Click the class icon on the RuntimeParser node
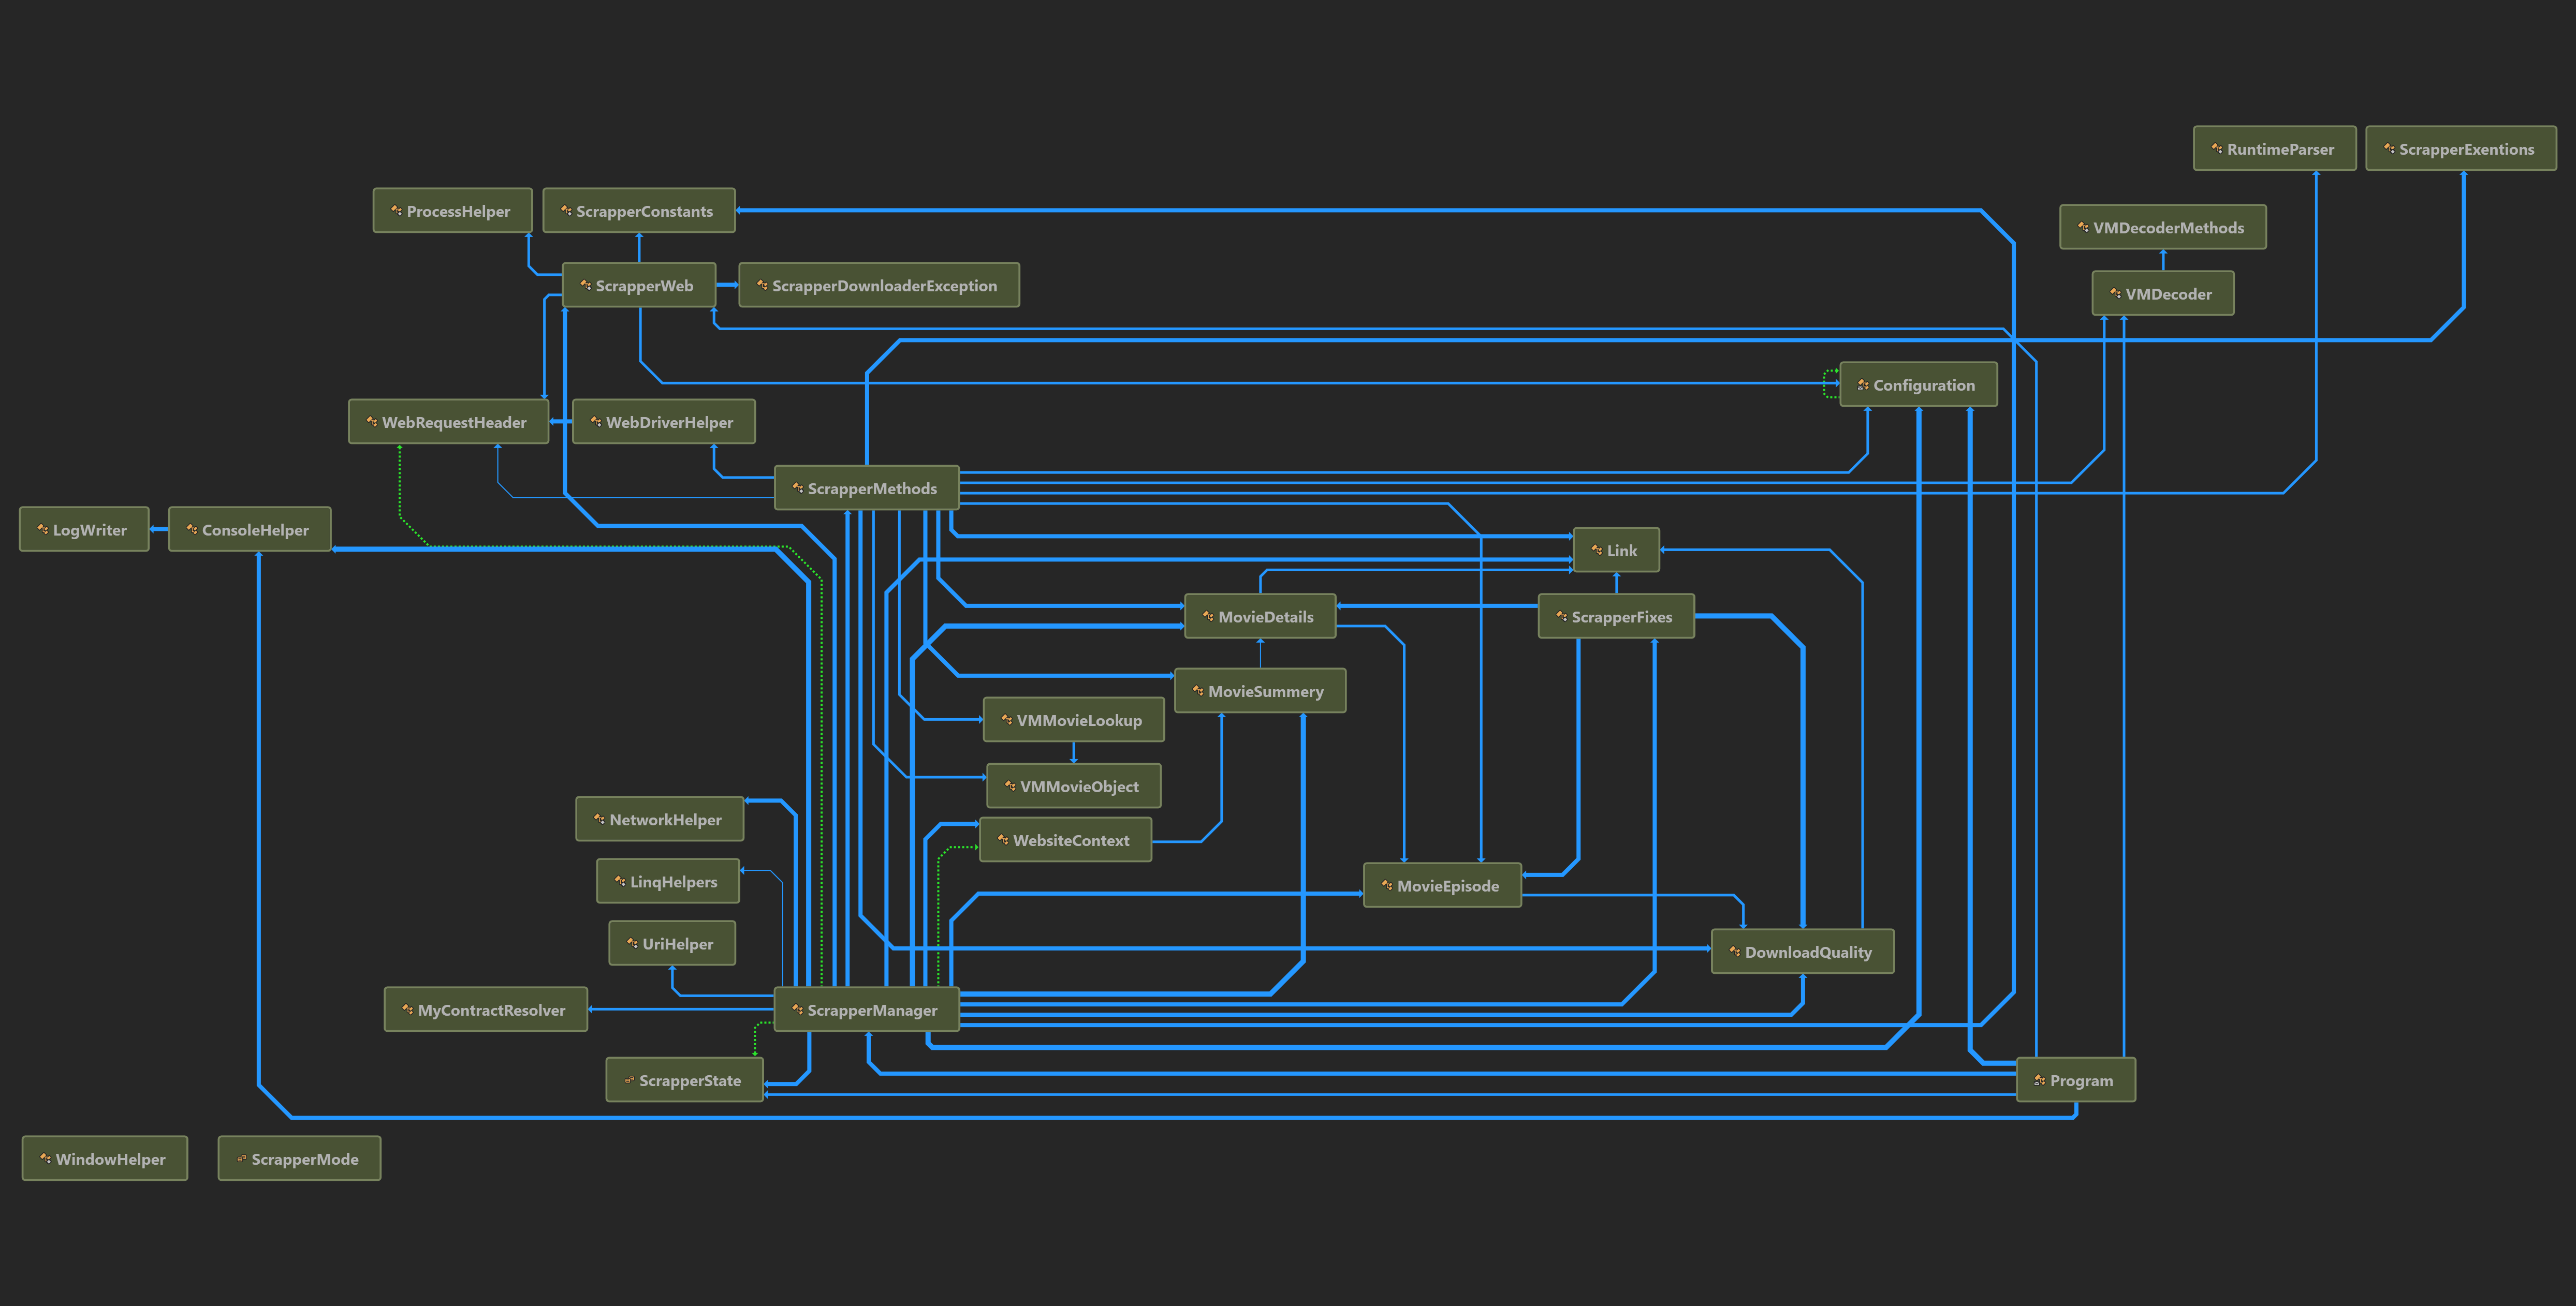This screenshot has width=2576, height=1306. (x=2216, y=149)
